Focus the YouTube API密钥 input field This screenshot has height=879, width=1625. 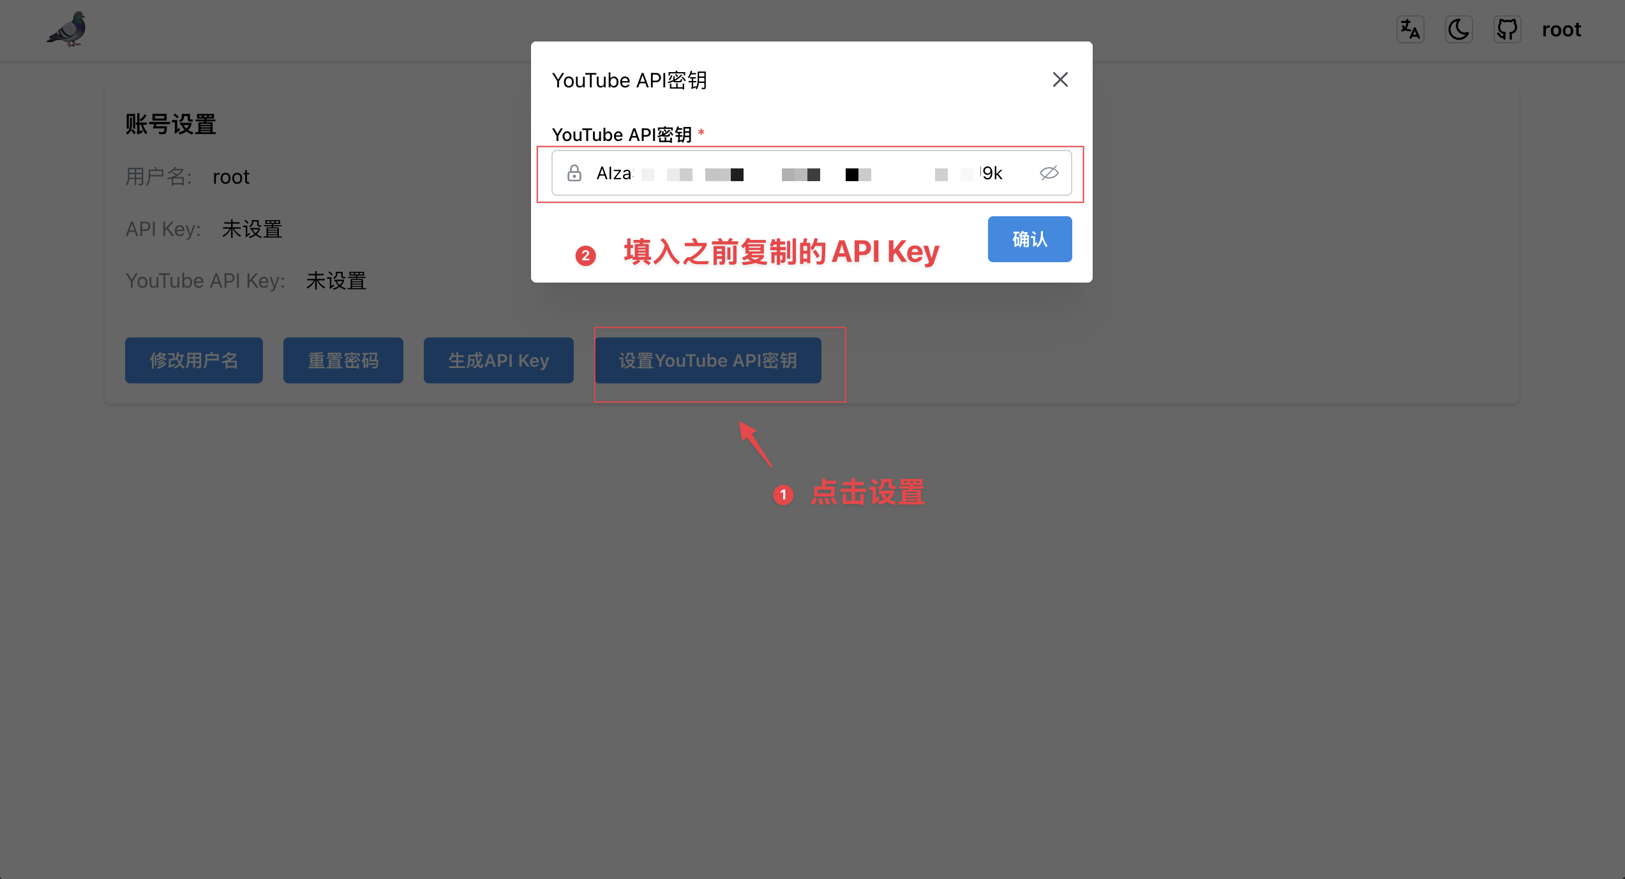[x=811, y=174]
